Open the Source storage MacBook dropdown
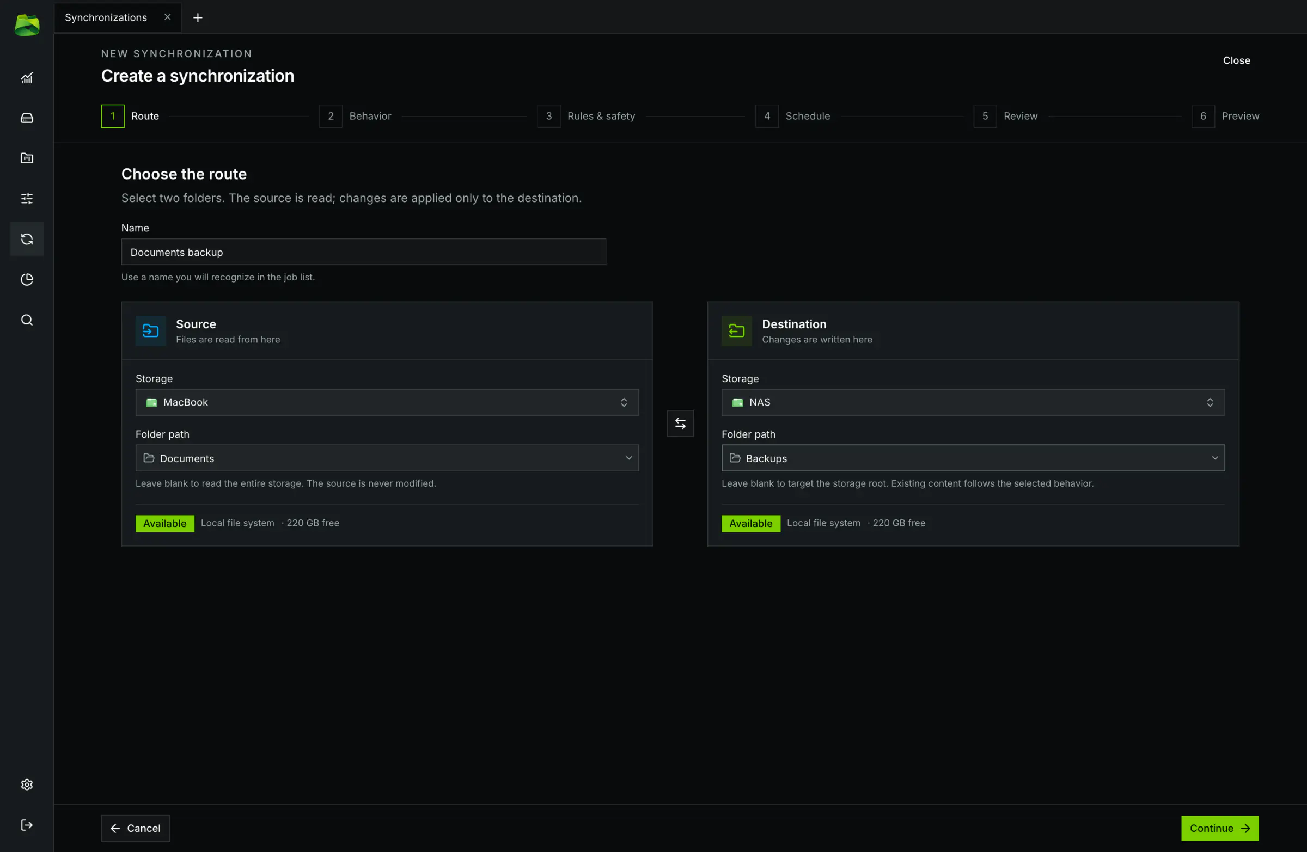Viewport: 1307px width, 852px height. (387, 402)
